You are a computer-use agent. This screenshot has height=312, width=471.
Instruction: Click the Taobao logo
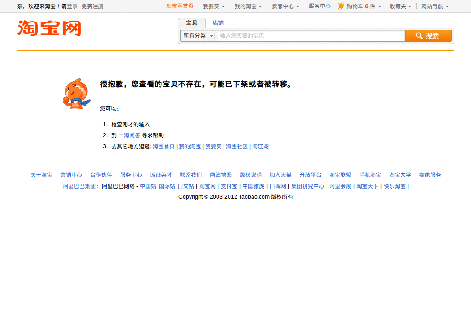pos(49,28)
